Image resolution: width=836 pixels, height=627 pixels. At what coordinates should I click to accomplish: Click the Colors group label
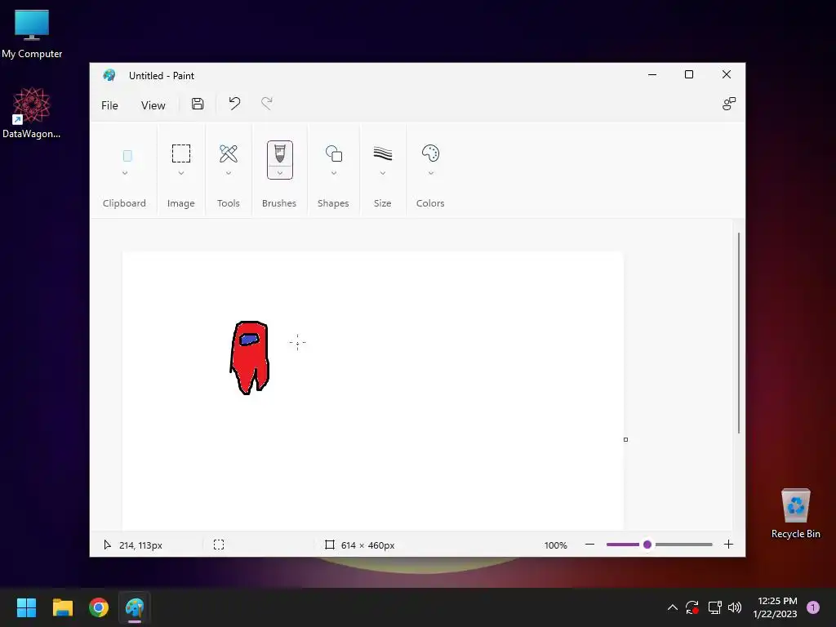(430, 203)
